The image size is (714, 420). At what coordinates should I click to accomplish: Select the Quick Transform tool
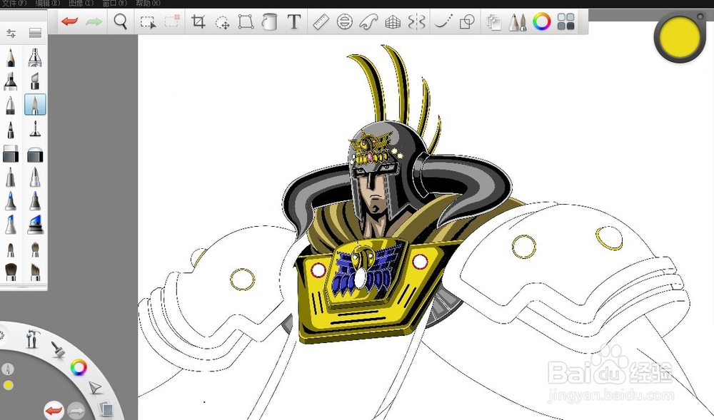222,22
